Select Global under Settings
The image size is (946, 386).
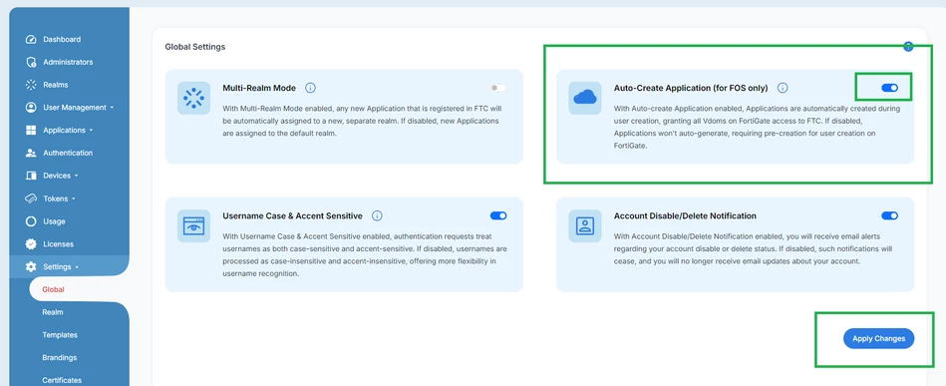click(x=53, y=289)
